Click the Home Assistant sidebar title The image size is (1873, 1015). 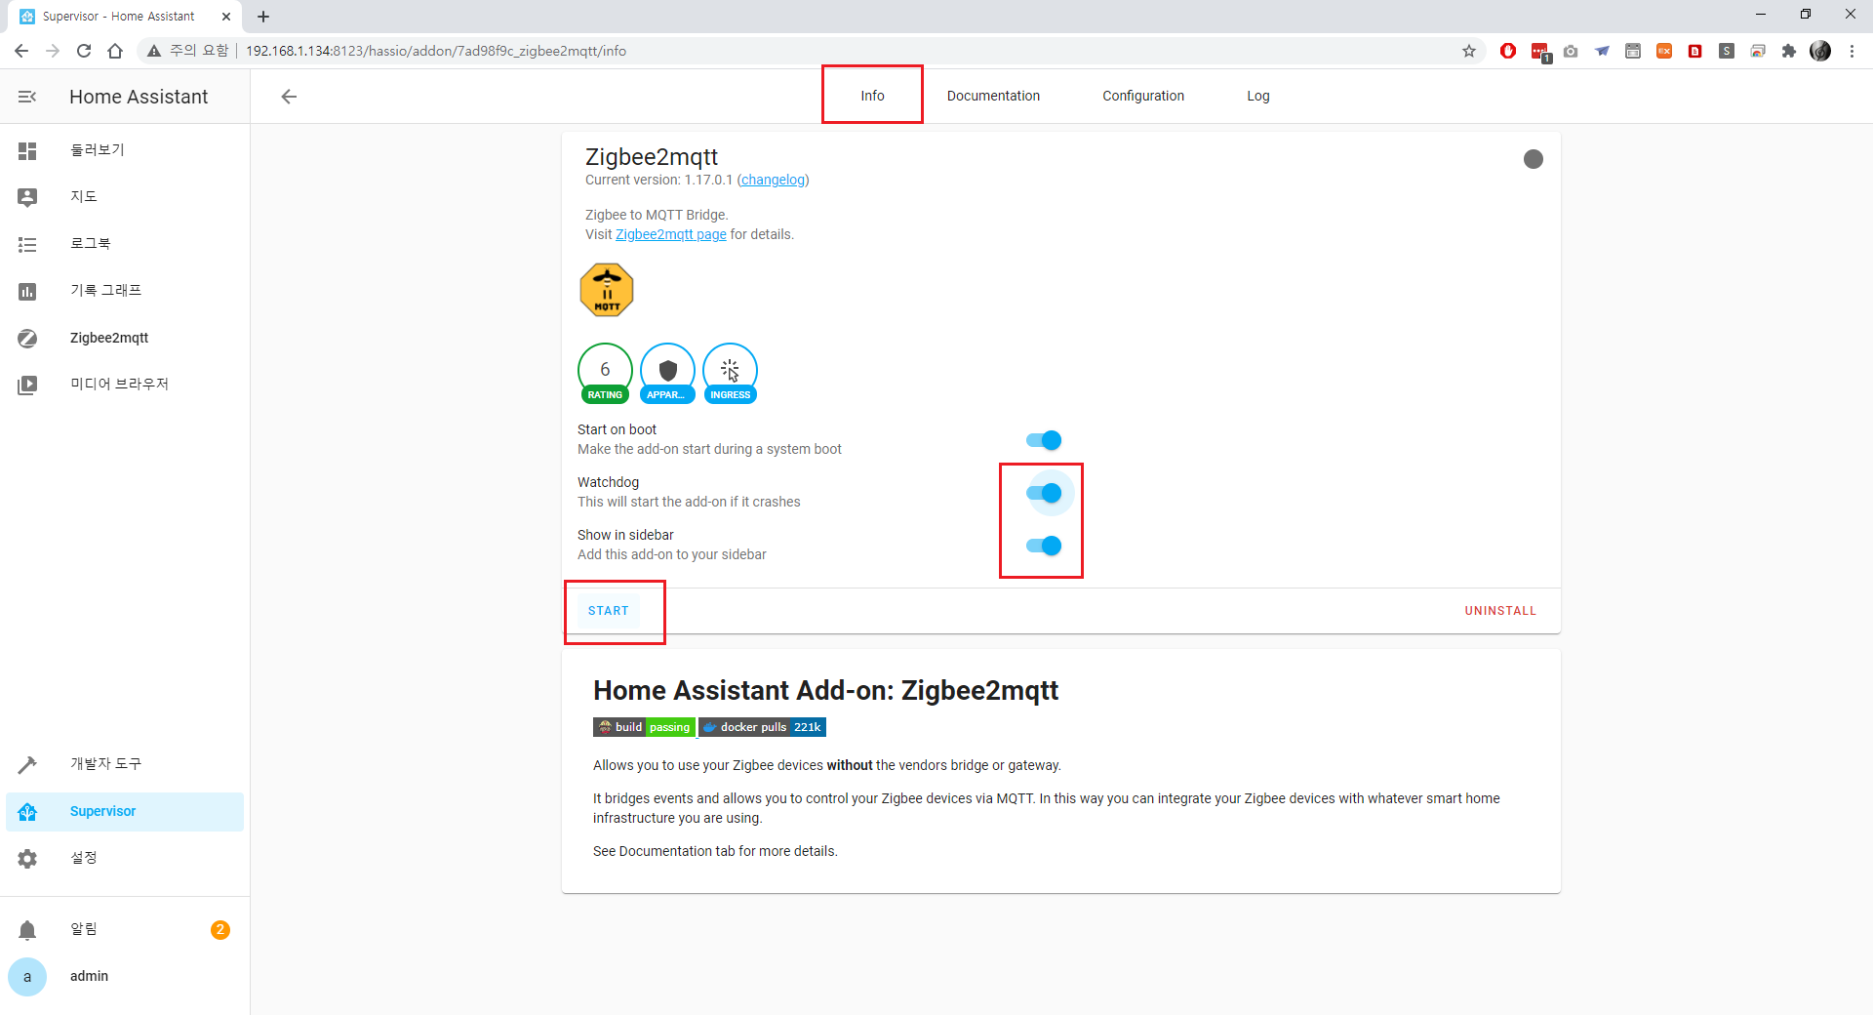pyautogui.click(x=139, y=97)
